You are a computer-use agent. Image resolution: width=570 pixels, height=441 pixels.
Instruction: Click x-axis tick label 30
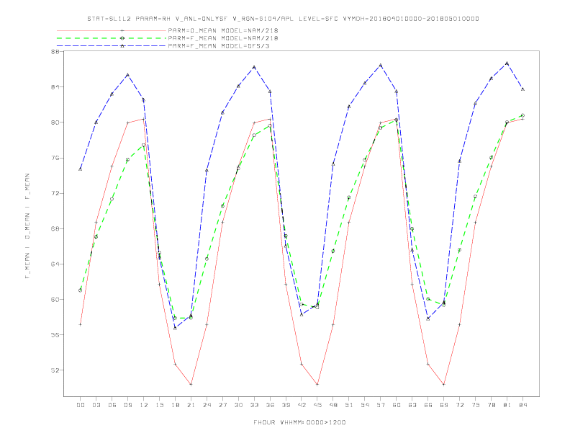238,405
